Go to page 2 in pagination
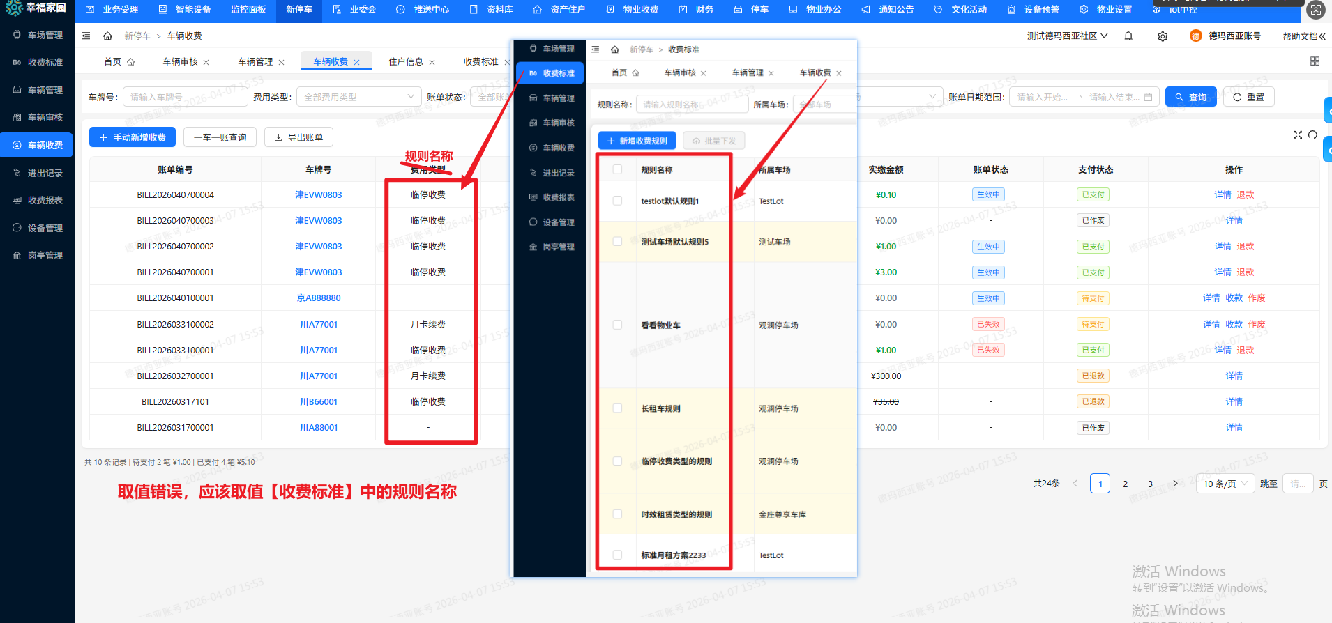 (1125, 484)
